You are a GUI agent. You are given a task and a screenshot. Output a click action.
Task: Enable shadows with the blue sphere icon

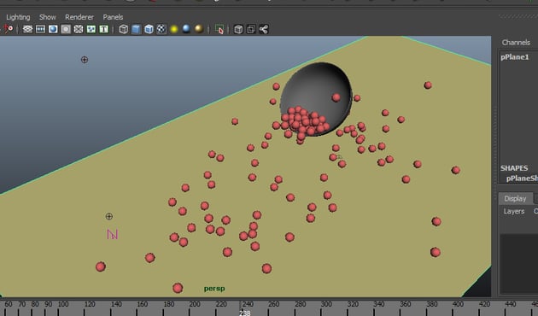[x=186, y=29]
